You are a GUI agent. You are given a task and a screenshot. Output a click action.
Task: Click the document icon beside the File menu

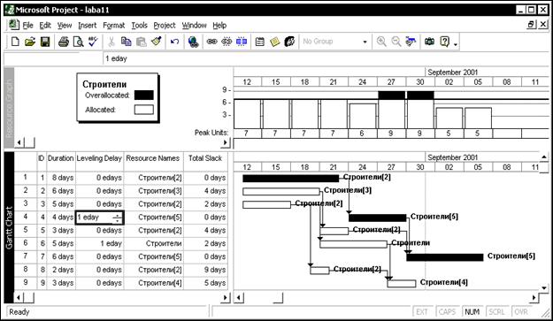[14, 25]
